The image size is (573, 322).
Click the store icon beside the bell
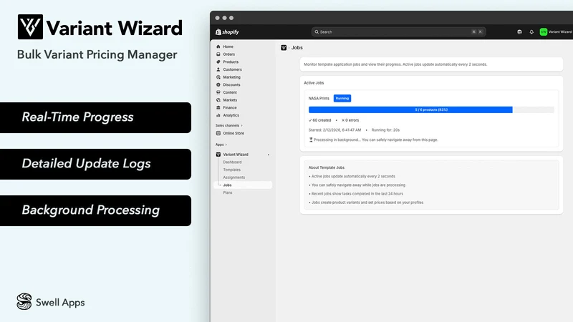pos(519,32)
